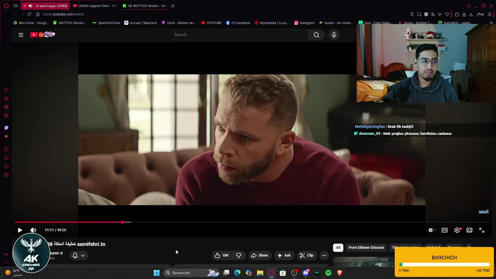Show more bookmarks with the double chevron

tap(491, 23)
